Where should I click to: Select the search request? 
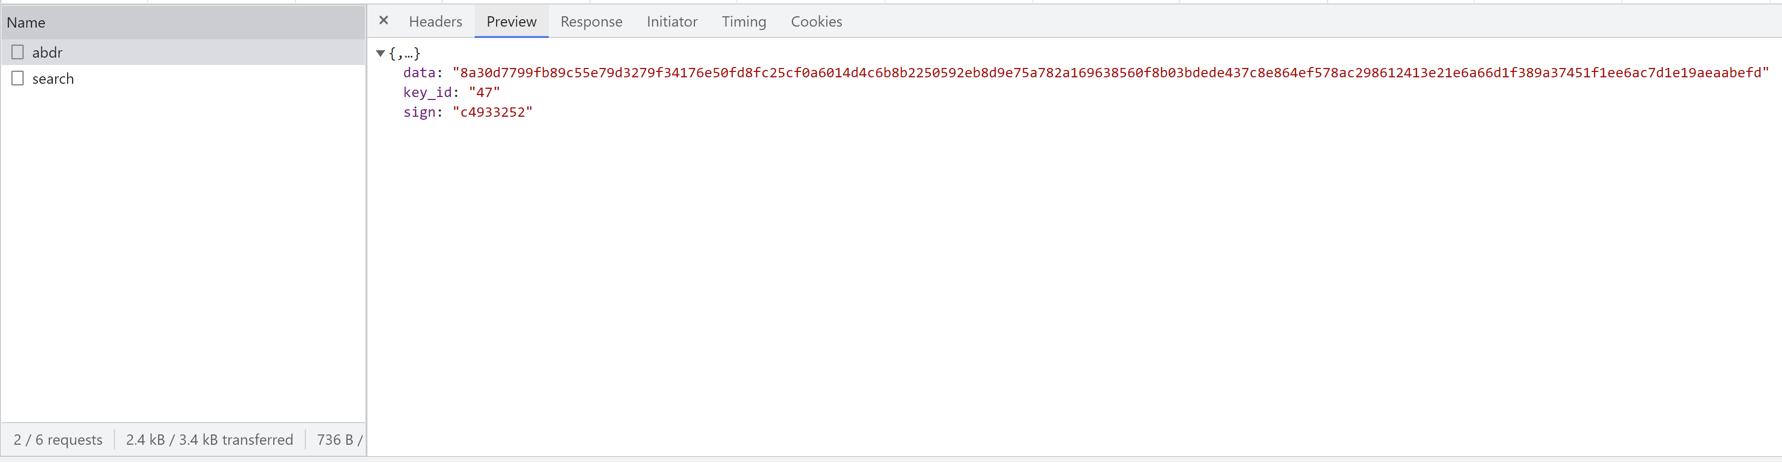click(53, 78)
